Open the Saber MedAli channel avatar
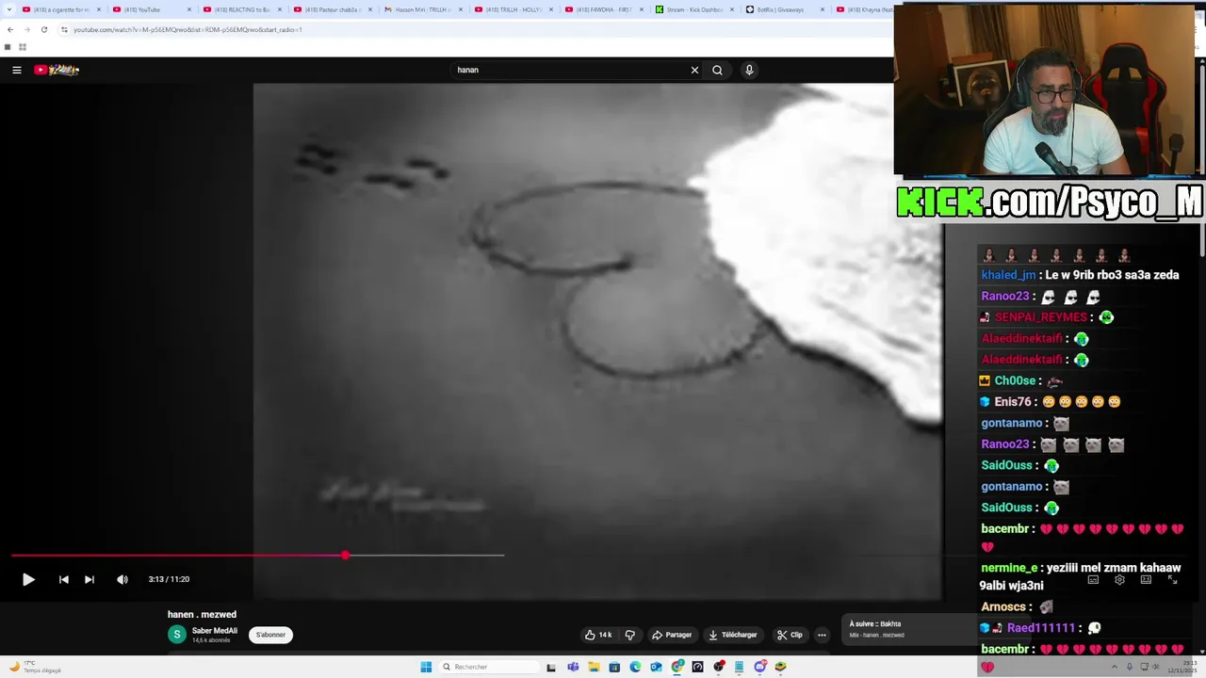Screen dimensions: 1206x678 pyautogui.click(x=176, y=635)
